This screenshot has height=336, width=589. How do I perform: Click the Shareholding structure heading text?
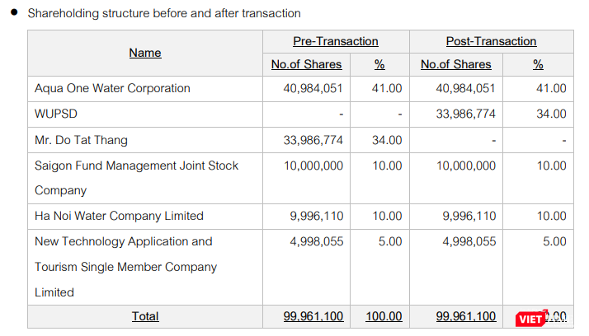coord(164,13)
